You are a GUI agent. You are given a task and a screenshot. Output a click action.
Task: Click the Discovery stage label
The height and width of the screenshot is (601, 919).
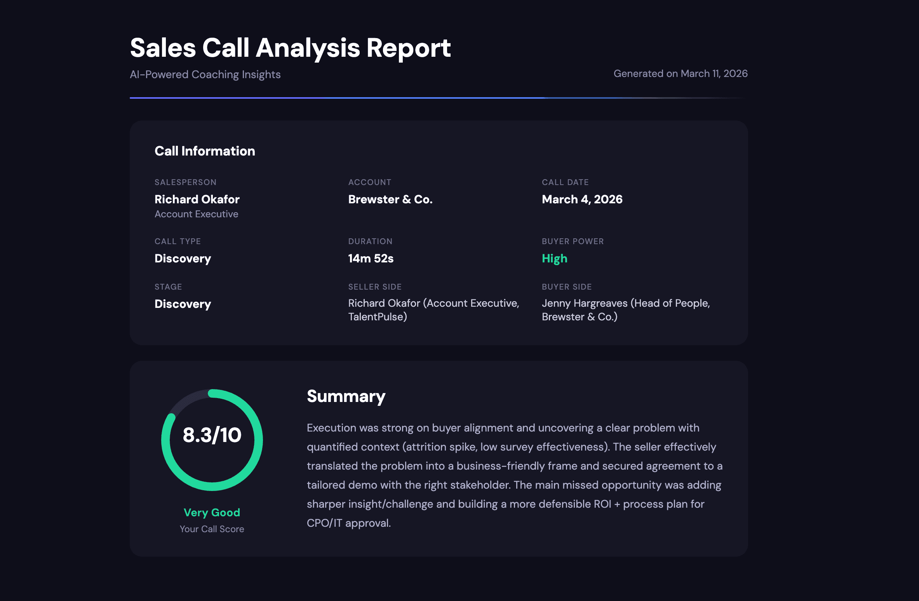183,304
